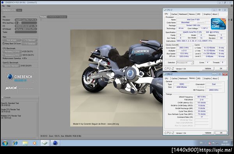This screenshot has height=154, width=234.
Task: Click the Cinebench Release 10 logo
Action: (x=20, y=78)
